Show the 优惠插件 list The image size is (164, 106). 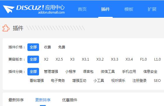[x=70, y=100]
